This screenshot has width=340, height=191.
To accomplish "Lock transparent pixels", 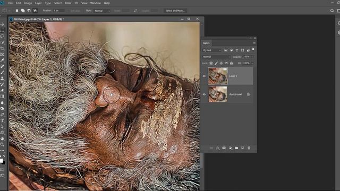I will pyautogui.click(x=211, y=63).
